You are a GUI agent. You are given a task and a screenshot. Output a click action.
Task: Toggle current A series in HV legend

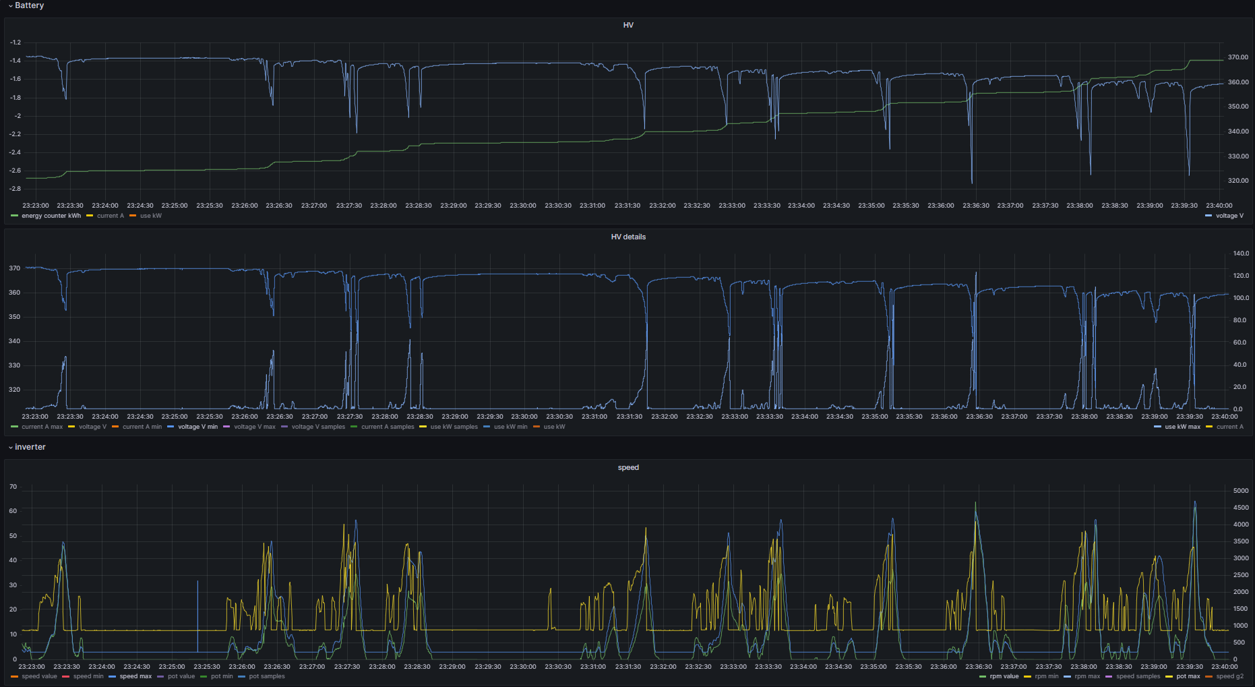click(x=110, y=216)
